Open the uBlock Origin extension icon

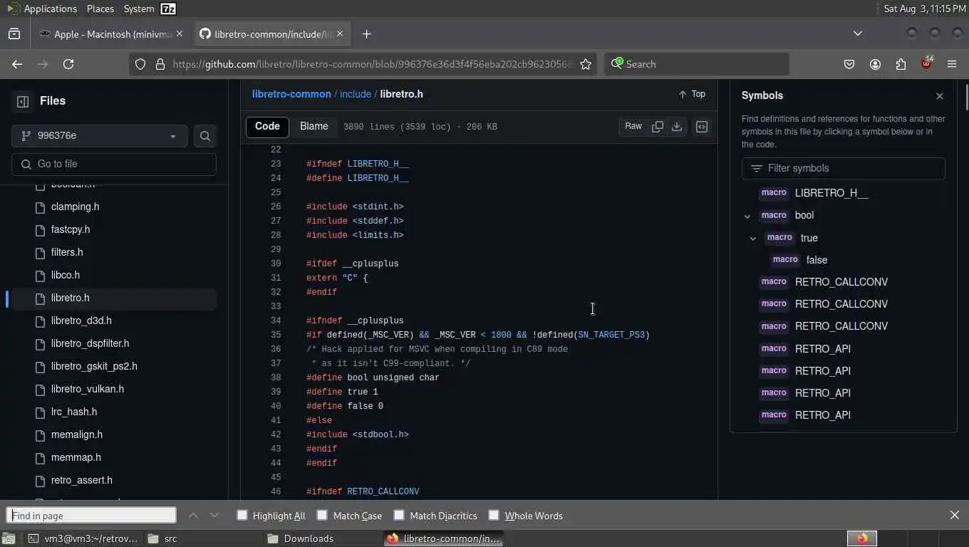pos(926,63)
